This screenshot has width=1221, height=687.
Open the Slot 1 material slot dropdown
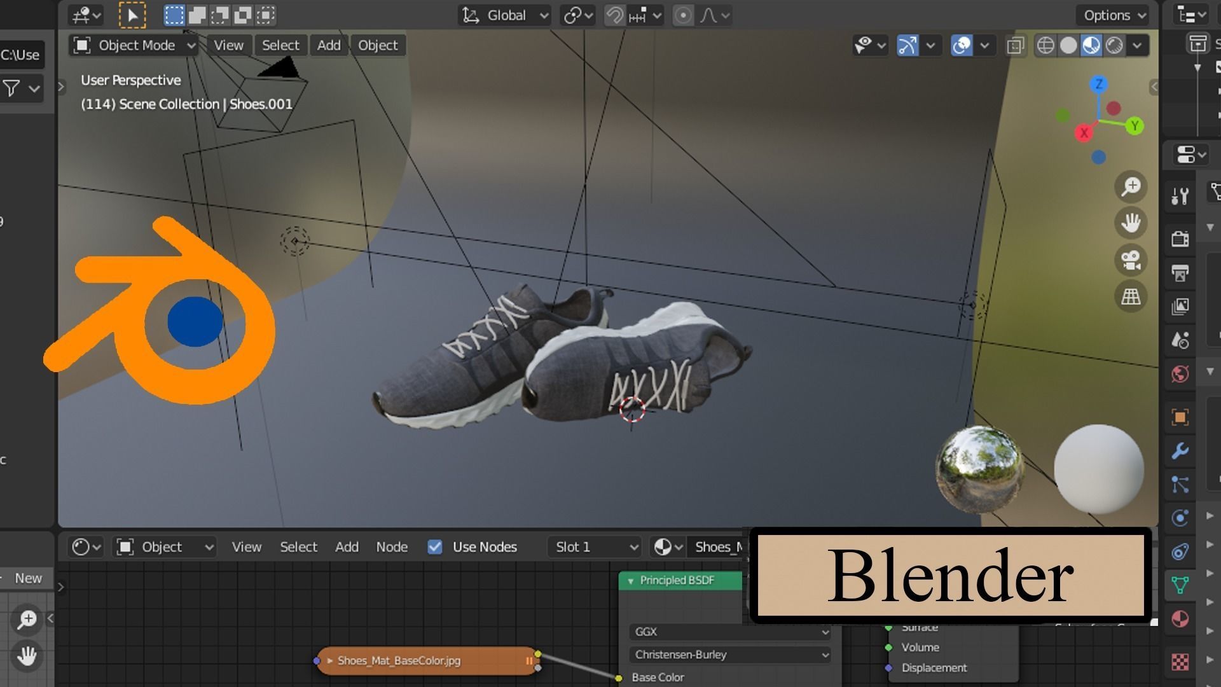(x=594, y=547)
